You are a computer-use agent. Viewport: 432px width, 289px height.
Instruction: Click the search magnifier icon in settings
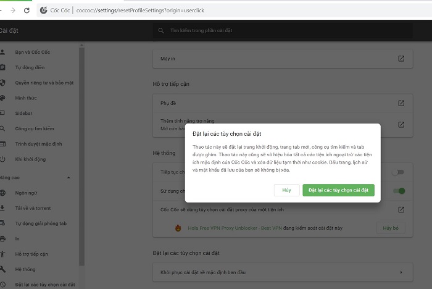coord(161,30)
